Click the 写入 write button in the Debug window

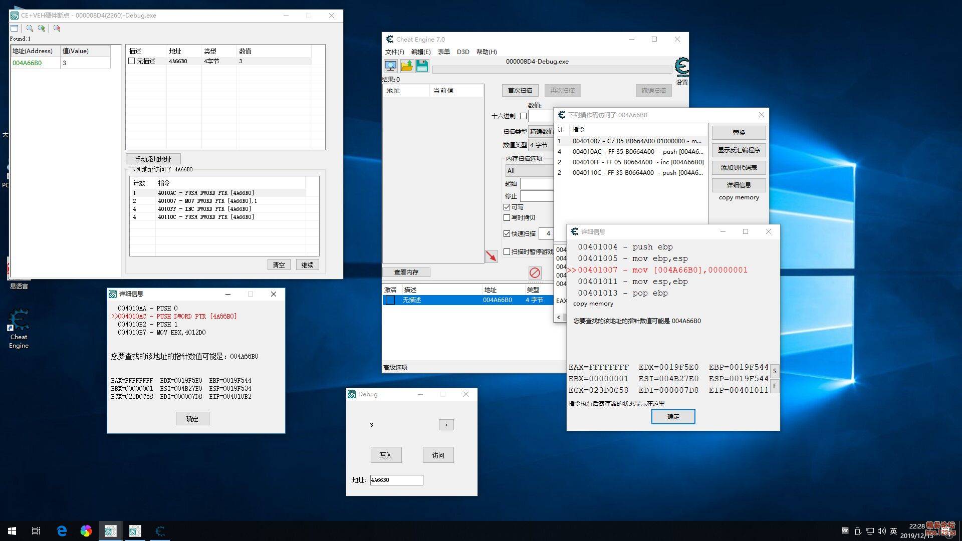pyautogui.click(x=386, y=455)
